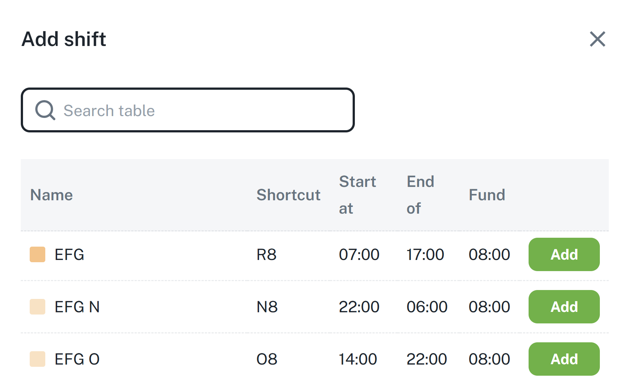
Task: Close the Add shift dialog
Action: point(597,39)
